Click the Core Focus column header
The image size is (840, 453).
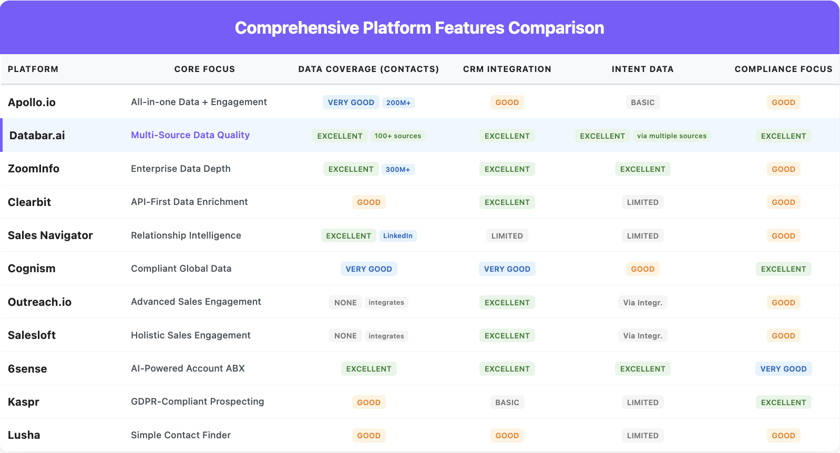click(x=204, y=69)
